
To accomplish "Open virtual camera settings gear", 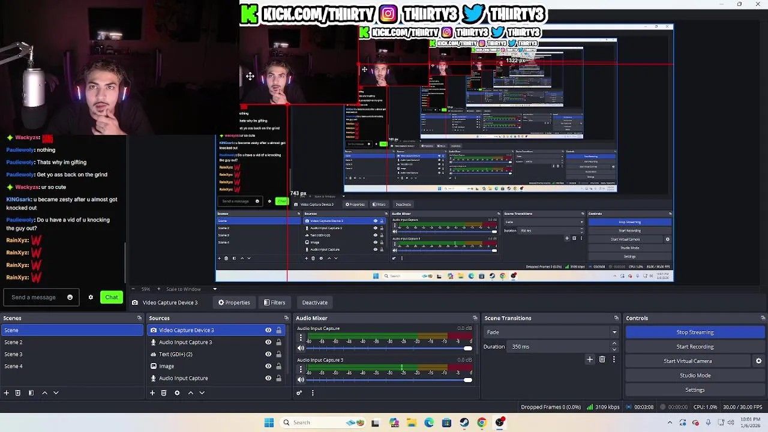I will tap(758, 361).
